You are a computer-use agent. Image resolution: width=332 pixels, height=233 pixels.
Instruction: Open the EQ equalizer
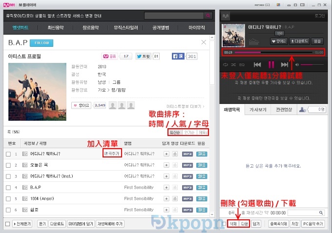242,65
